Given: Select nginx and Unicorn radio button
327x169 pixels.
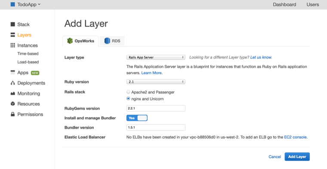Looking at the screenshot, I should [128, 99].
